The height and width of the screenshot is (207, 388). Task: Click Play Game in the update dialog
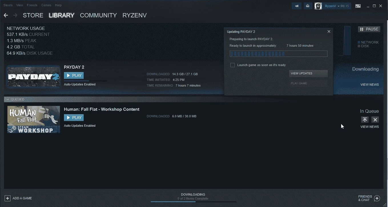point(308,83)
